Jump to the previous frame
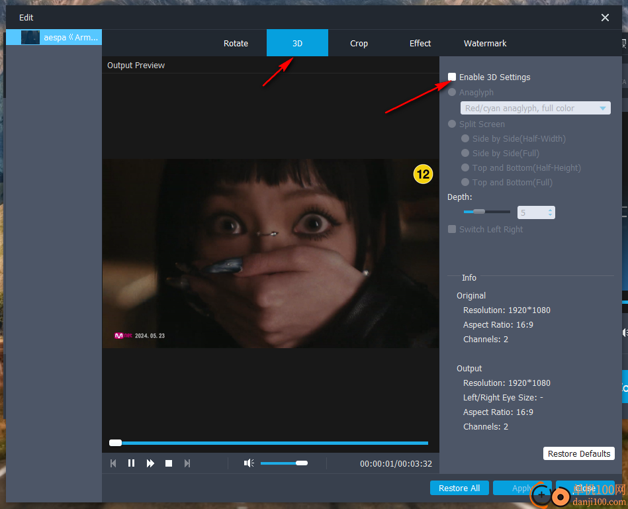Screen dimensions: 628x509 pyautogui.click(x=113, y=463)
